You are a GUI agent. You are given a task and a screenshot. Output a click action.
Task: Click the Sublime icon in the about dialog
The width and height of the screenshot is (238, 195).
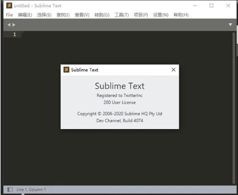(66, 70)
